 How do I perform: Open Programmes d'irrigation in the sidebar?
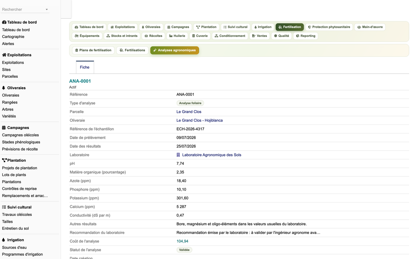point(22,254)
